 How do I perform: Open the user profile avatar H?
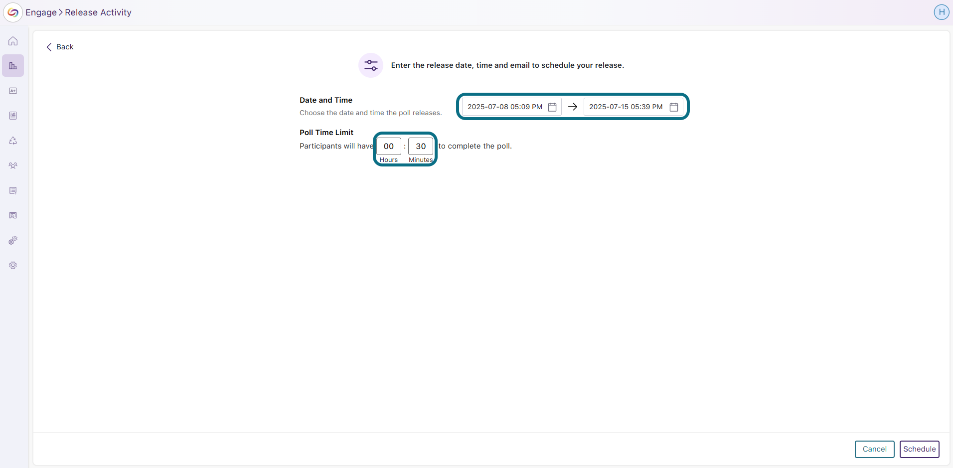point(942,12)
